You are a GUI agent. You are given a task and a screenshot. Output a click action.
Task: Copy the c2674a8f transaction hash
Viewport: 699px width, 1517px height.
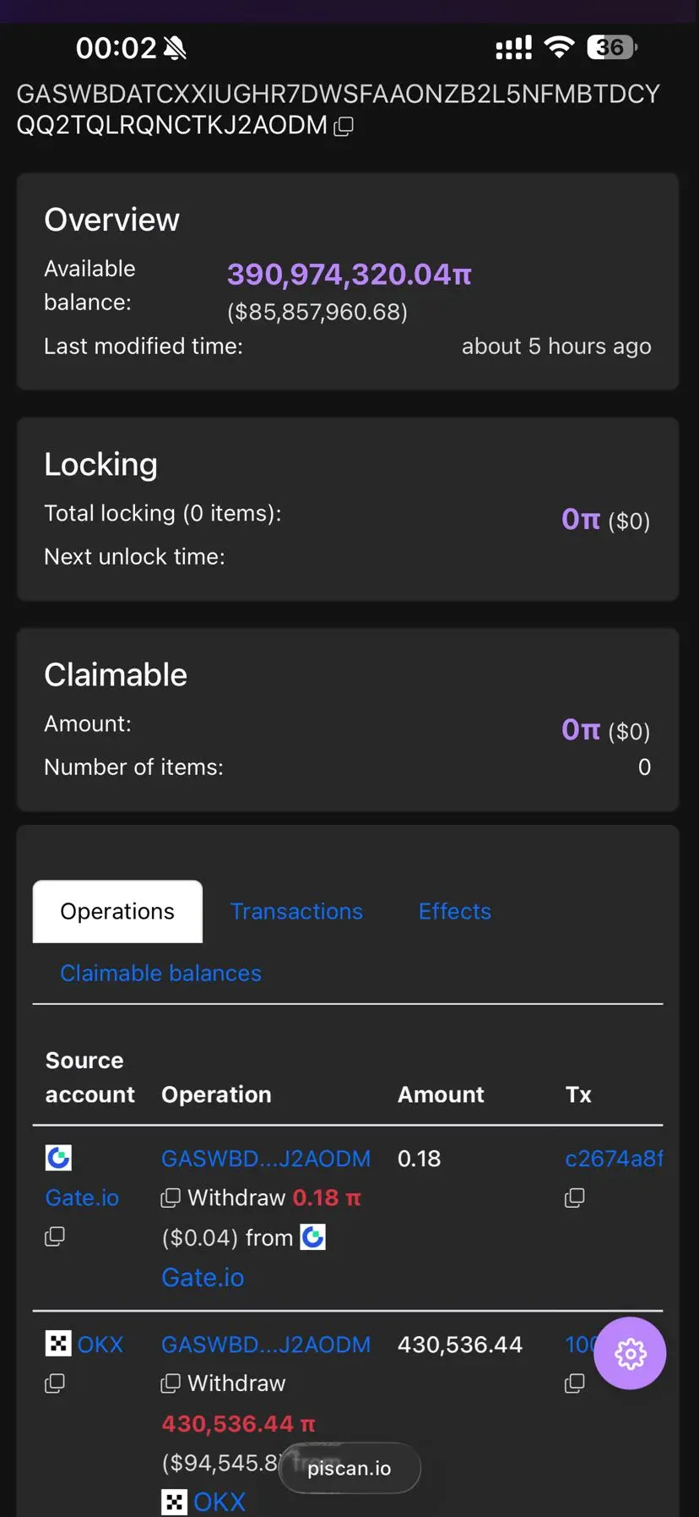pyautogui.click(x=575, y=1198)
